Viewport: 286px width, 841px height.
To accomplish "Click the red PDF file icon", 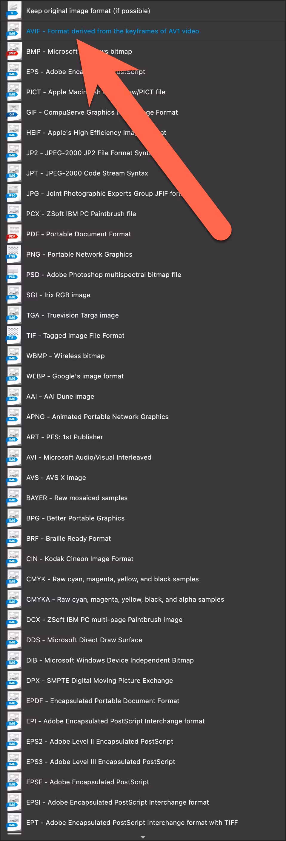I will 14,234.
